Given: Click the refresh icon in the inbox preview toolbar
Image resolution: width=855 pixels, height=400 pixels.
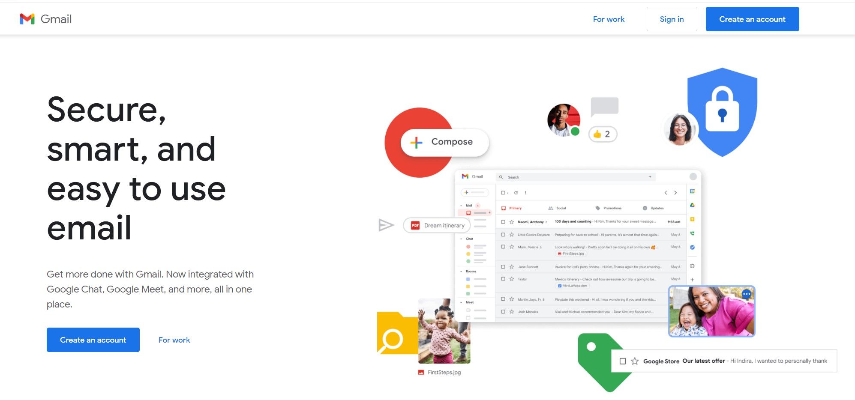Looking at the screenshot, I should click(516, 193).
